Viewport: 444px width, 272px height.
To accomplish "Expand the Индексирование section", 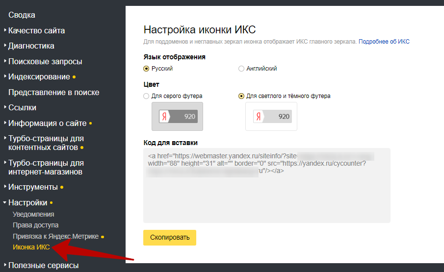I will coord(39,77).
